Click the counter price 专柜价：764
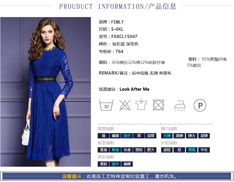Image resolution: width=234 pixels, height=182 pixels. click(x=111, y=52)
